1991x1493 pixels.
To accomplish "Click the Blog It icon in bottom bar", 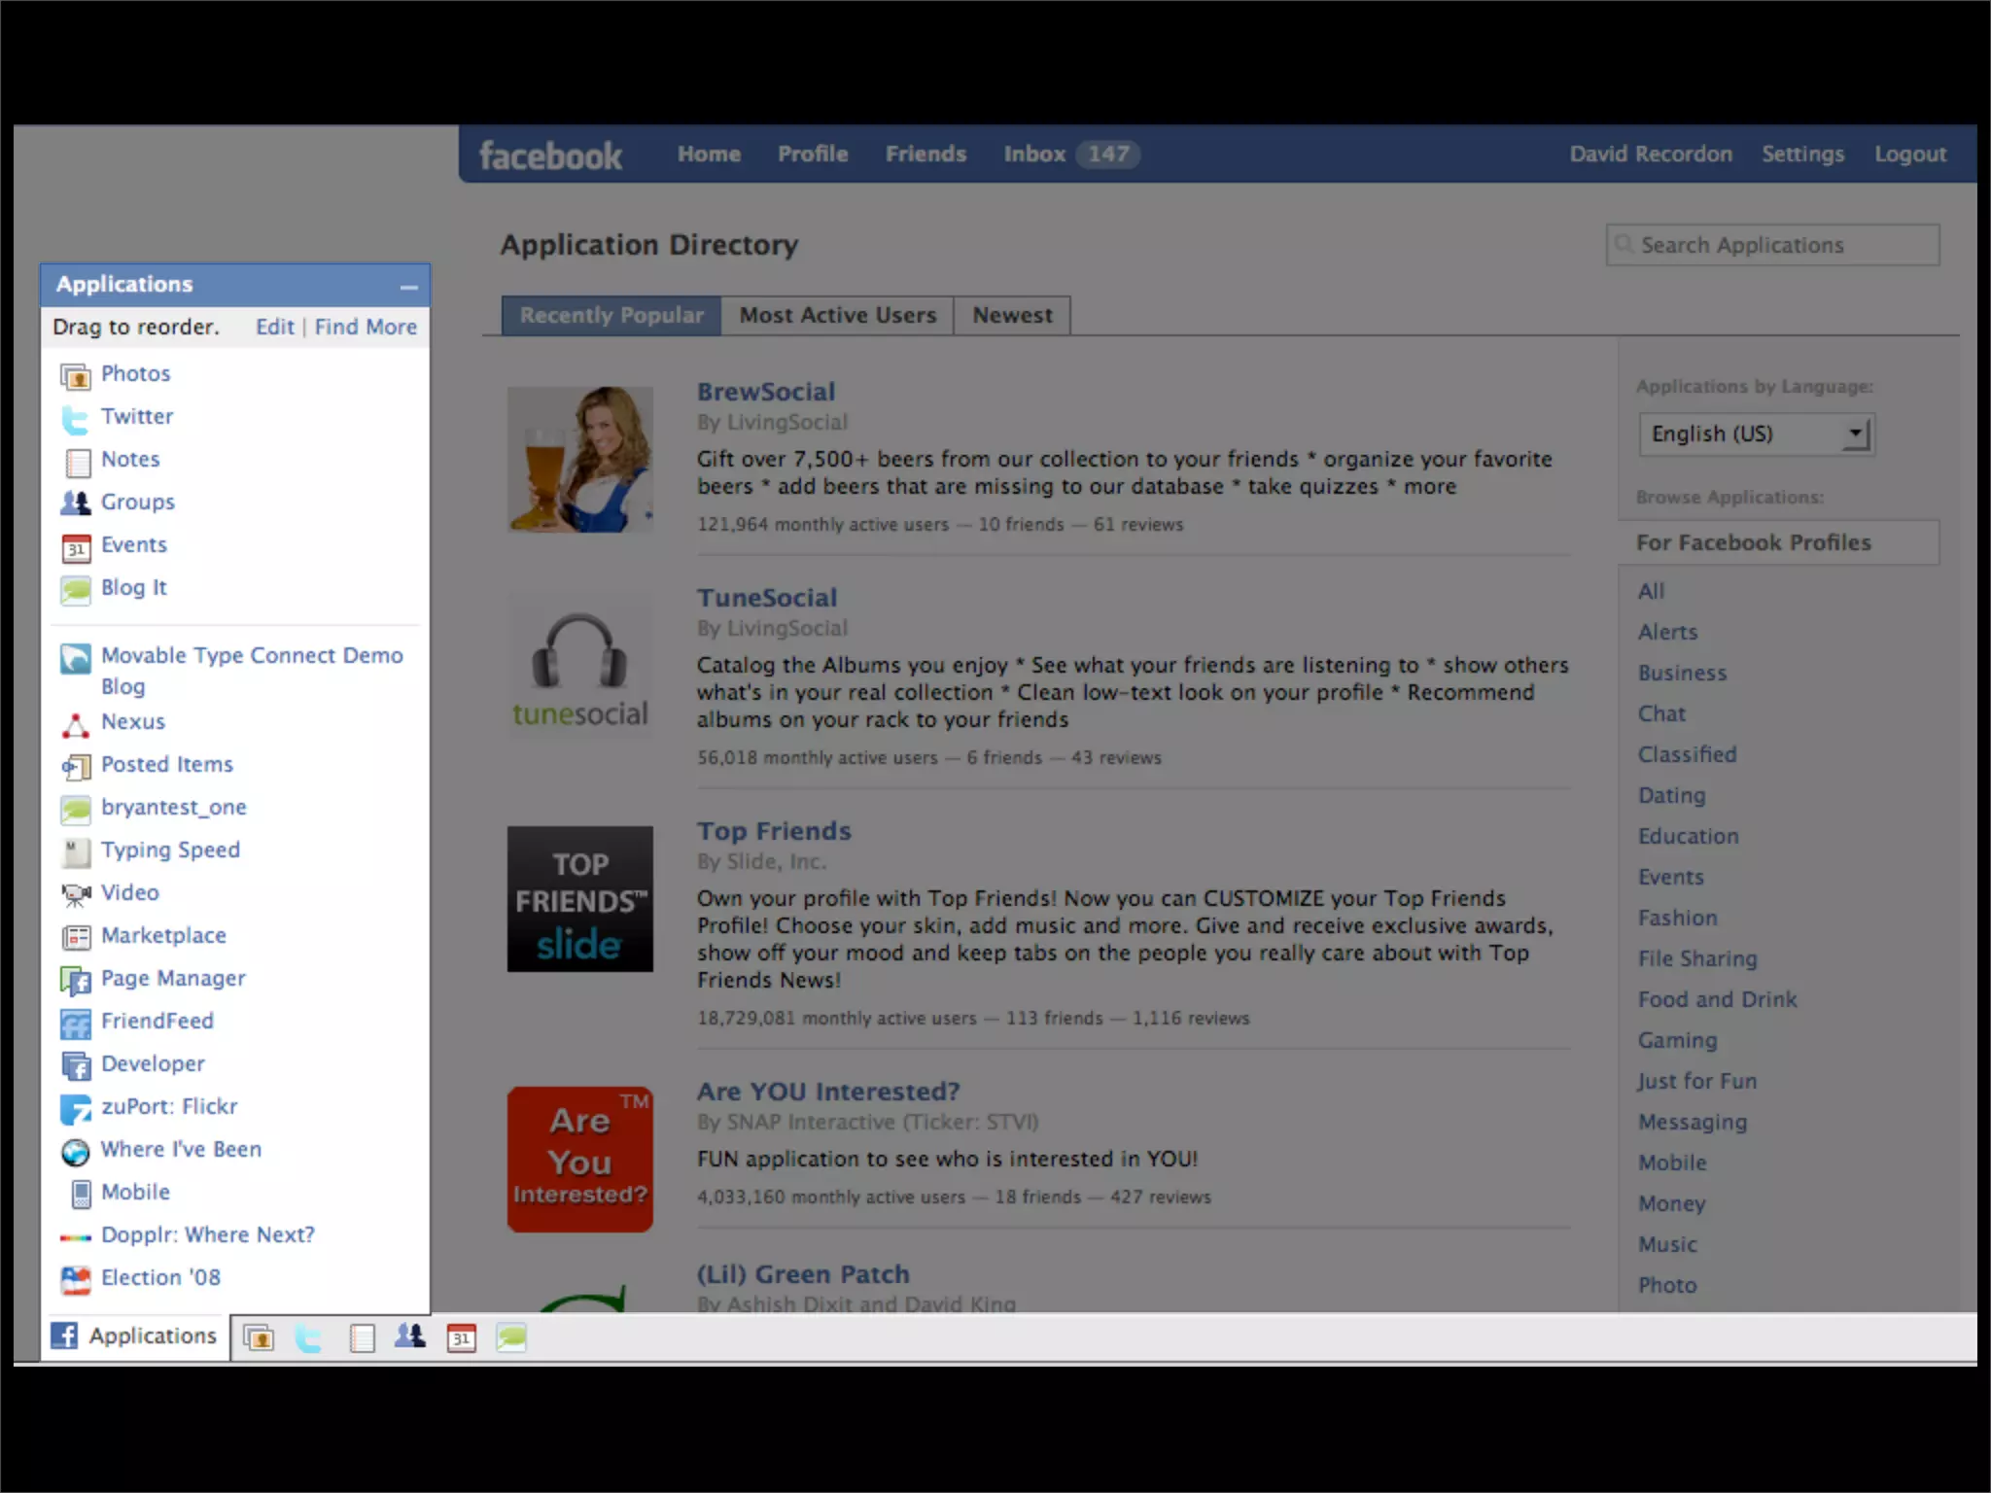I will tap(511, 1338).
